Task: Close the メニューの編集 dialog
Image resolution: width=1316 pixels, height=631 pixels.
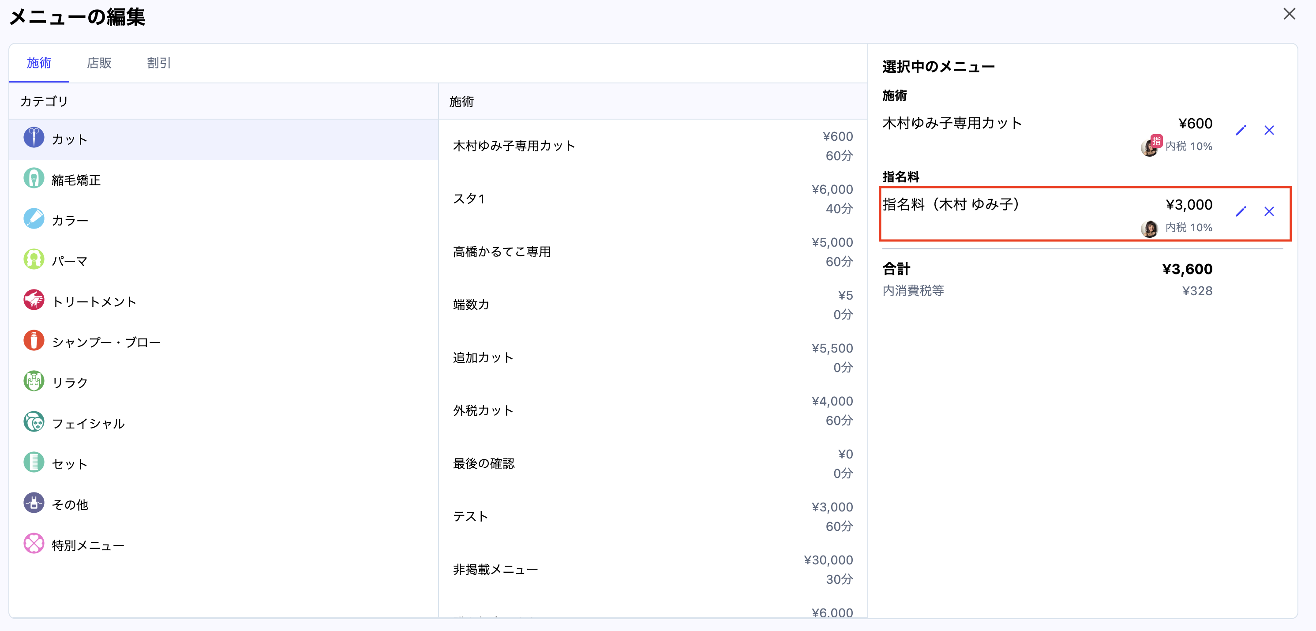Action: tap(1290, 14)
